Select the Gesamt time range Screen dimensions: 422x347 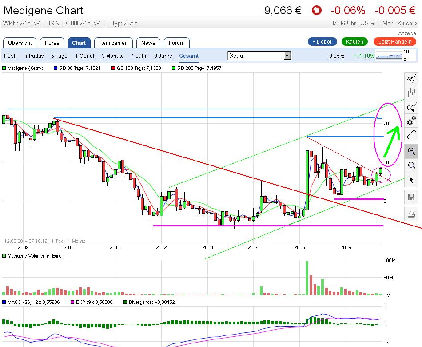click(x=189, y=56)
